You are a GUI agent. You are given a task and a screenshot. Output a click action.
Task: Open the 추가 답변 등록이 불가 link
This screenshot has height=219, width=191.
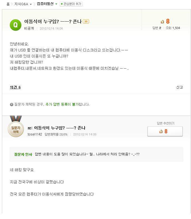click(62, 105)
